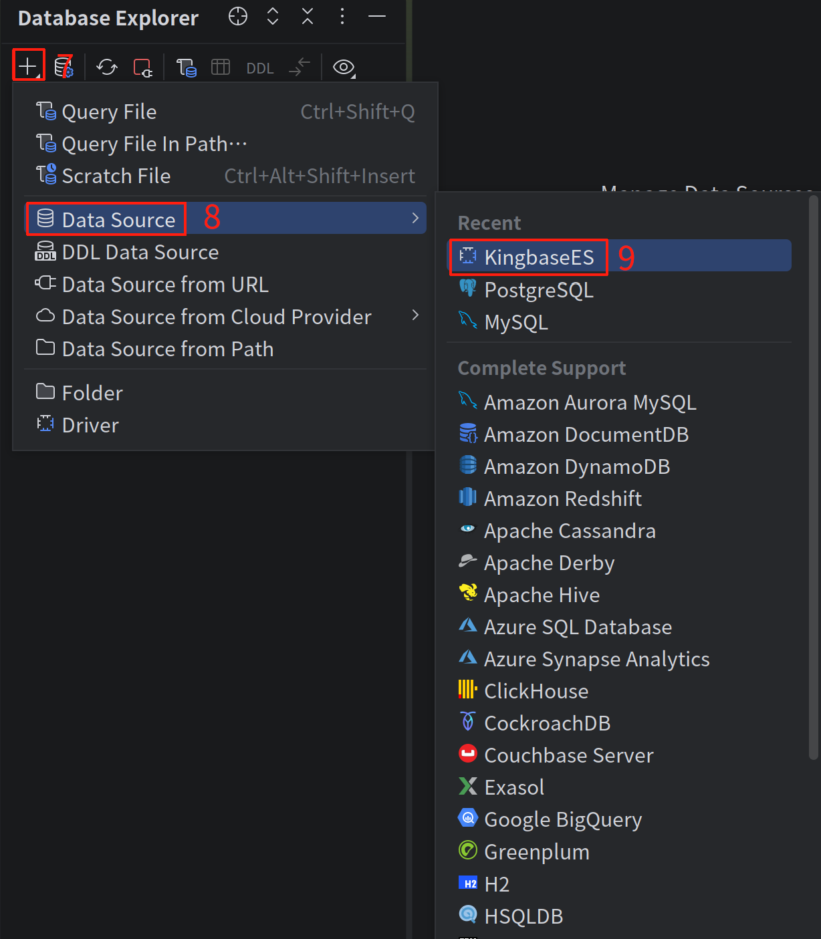This screenshot has height=939, width=821.
Task: Click the Refresh icon in the toolbar
Action: (106, 67)
